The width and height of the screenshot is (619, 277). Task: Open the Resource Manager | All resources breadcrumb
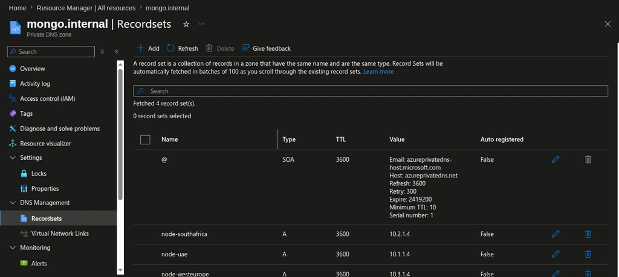(86, 8)
